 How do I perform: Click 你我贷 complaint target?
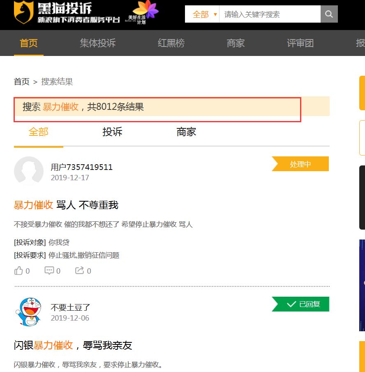tap(59, 242)
